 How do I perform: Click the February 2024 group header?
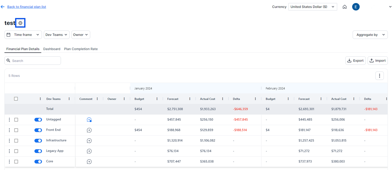click(275, 88)
